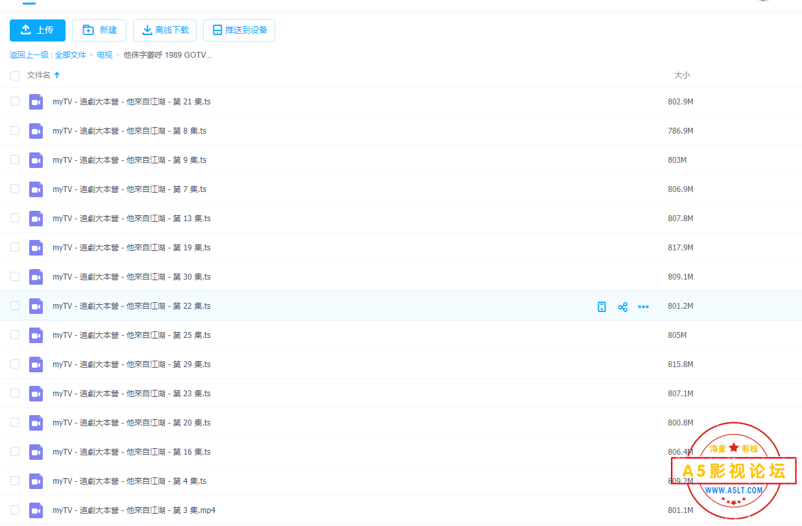Open file 他來自江湖 - 第 16 集.ts

(132, 452)
